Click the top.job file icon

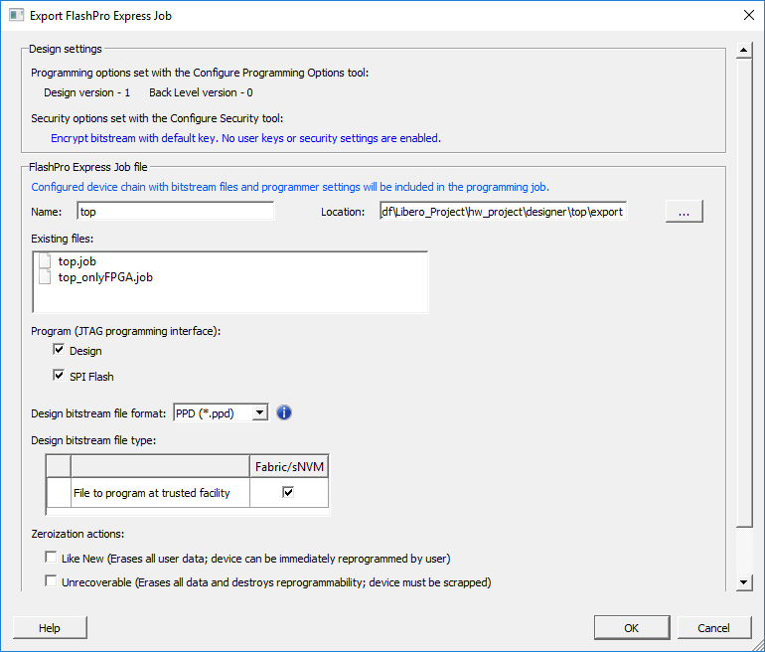tap(45, 260)
